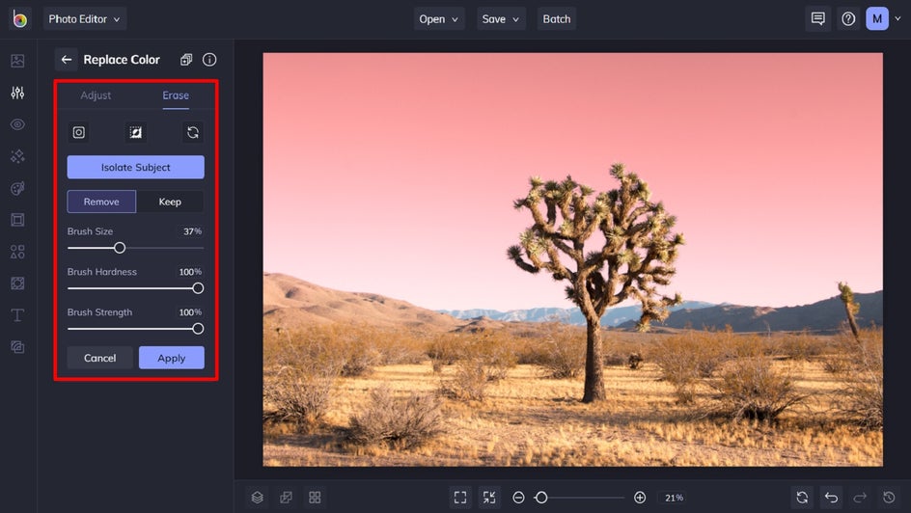Click the Batch button
911x513 pixels.
[x=557, y=18]
